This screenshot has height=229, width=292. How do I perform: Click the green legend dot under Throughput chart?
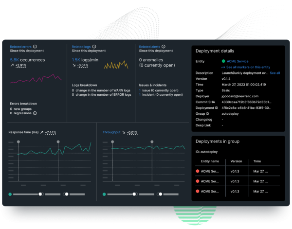(105, 194)
